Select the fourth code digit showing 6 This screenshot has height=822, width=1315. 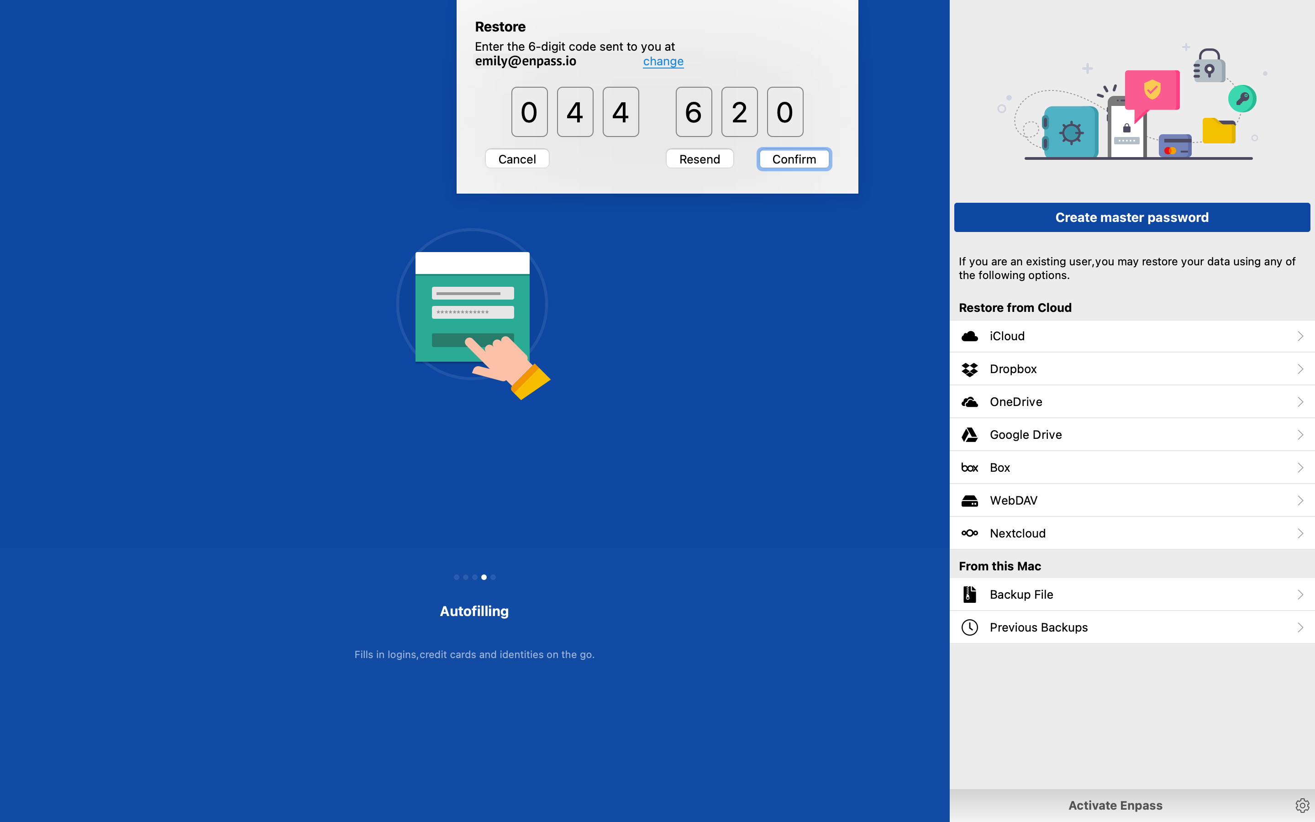point(694,112)
